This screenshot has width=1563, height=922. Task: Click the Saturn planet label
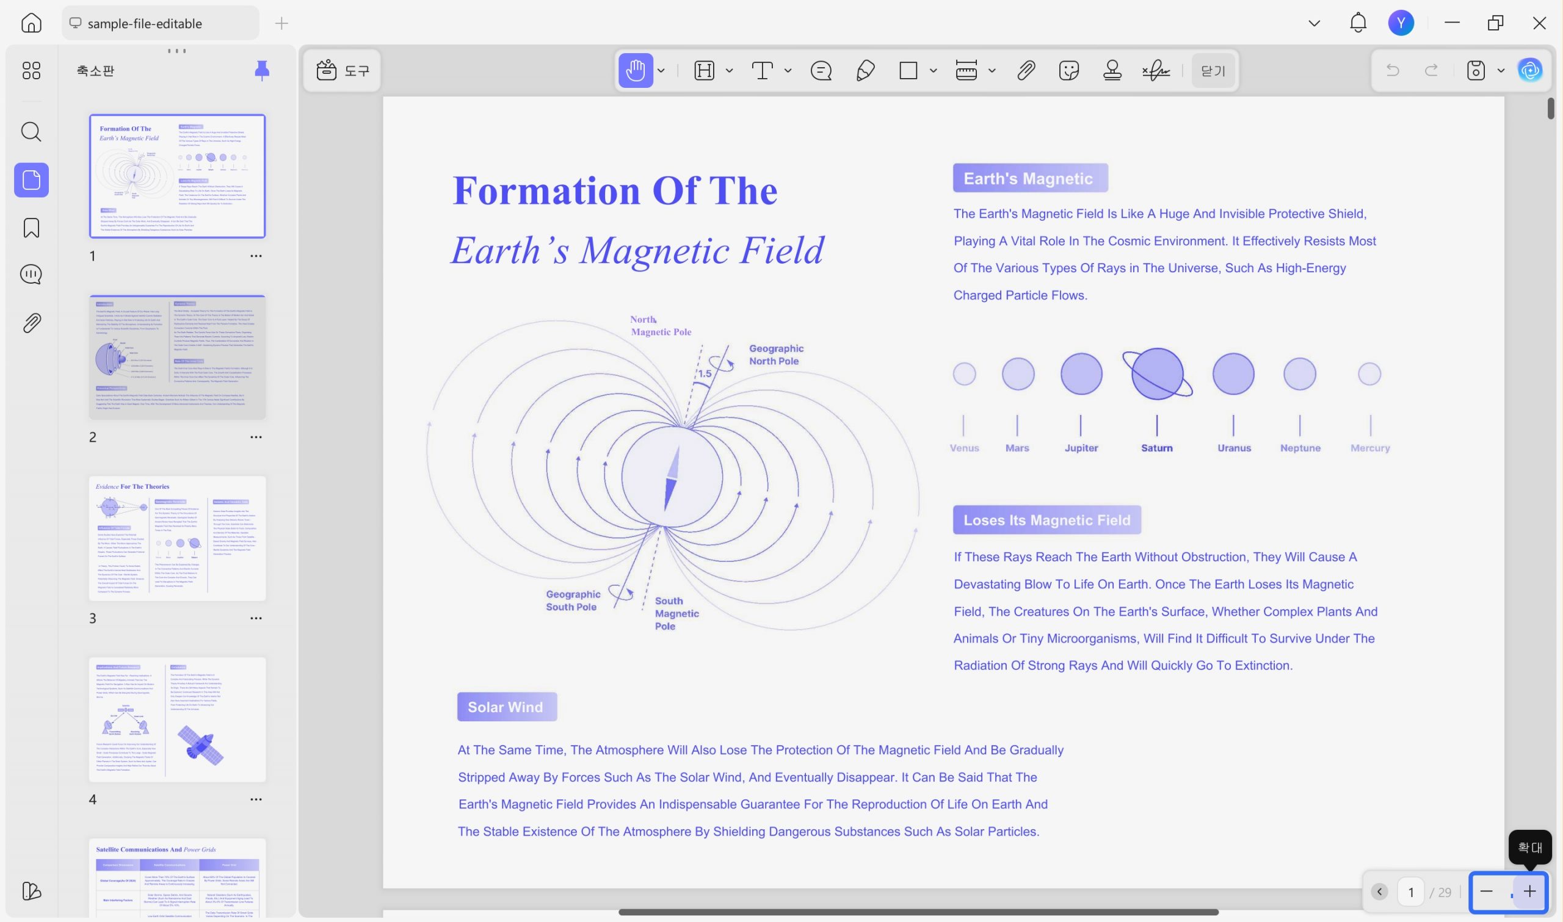pos(1156,448)
